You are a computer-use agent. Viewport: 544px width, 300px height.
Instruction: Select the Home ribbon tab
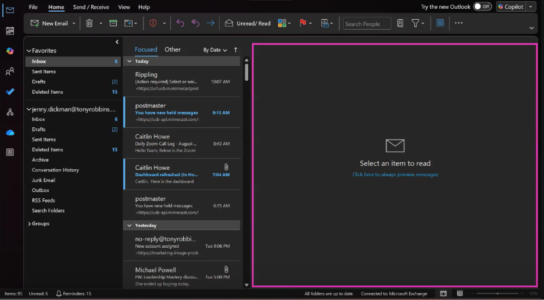click(x=56, y=7)
